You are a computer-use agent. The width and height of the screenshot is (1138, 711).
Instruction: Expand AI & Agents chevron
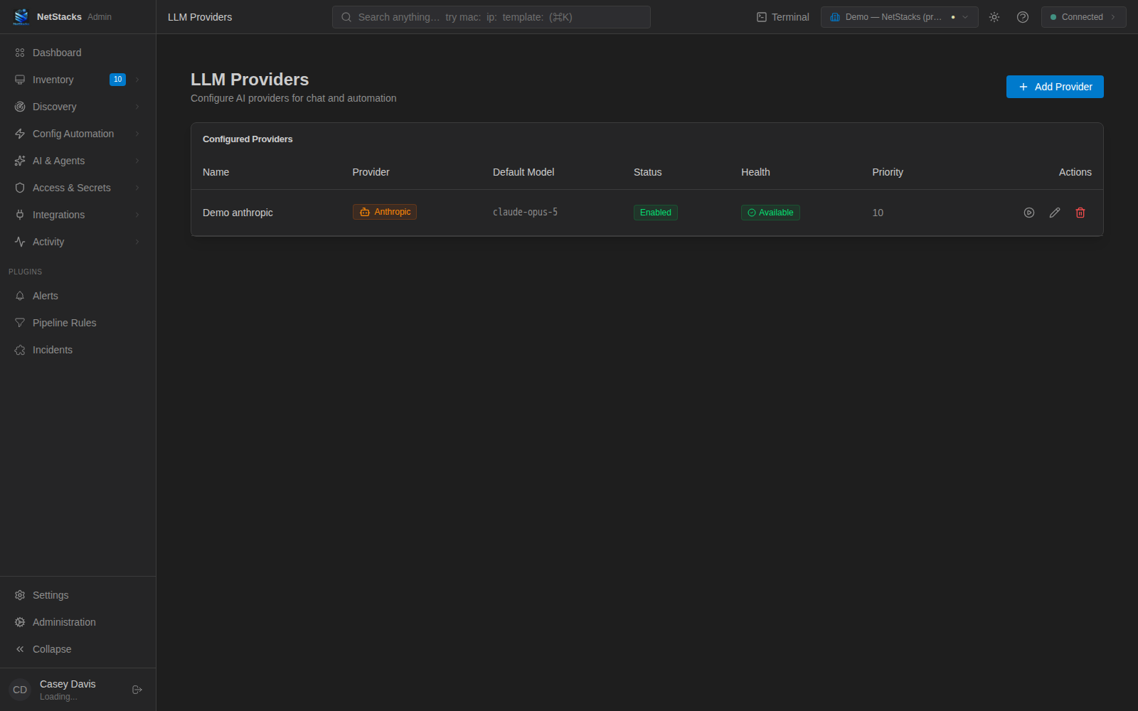pos(137,161)
